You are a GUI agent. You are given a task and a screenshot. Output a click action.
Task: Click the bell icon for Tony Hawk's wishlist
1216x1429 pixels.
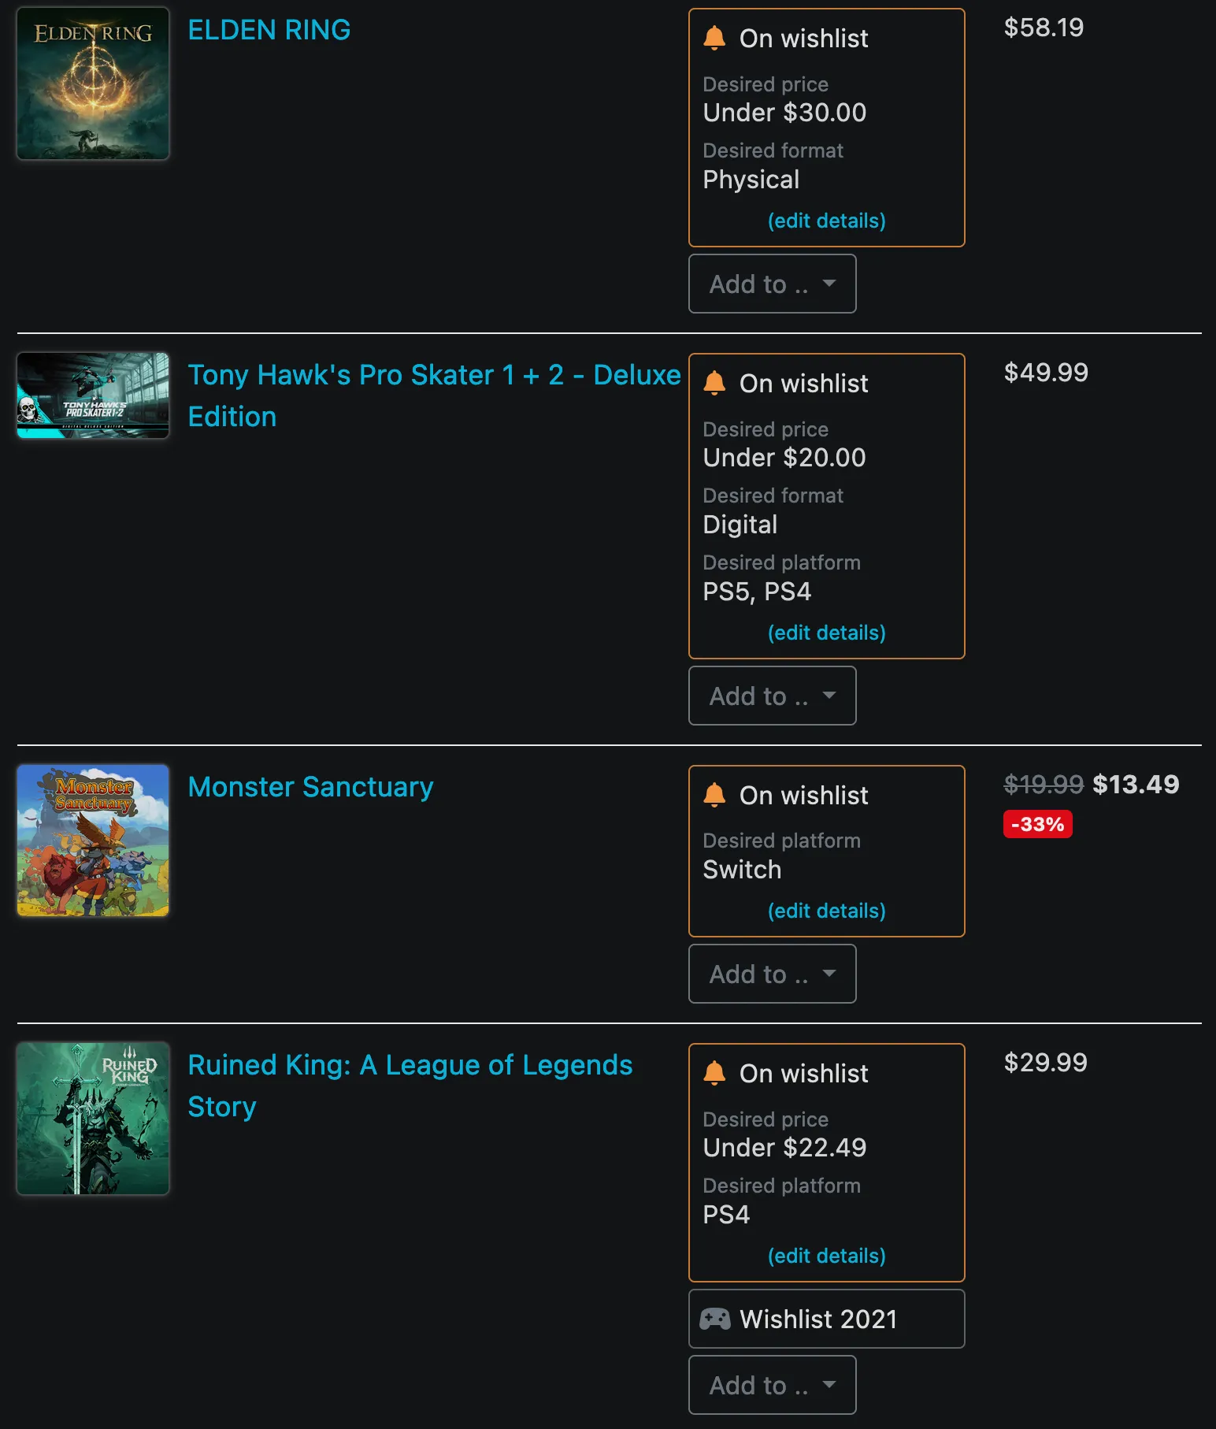(714, 383)
